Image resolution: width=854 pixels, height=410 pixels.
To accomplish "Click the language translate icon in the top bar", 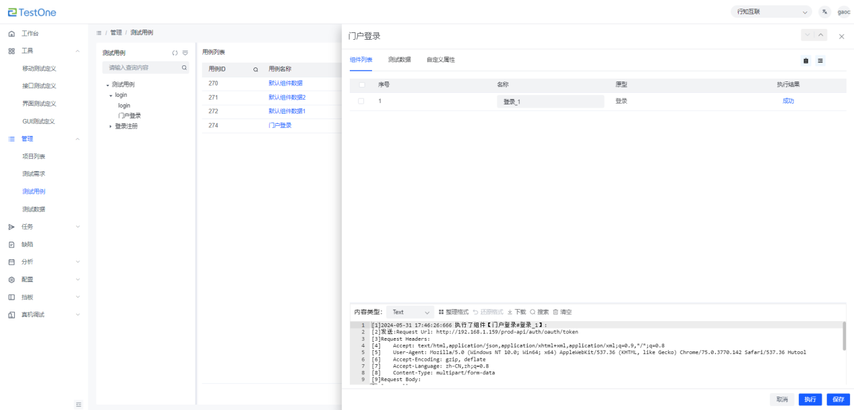I will tap(824, 12).
